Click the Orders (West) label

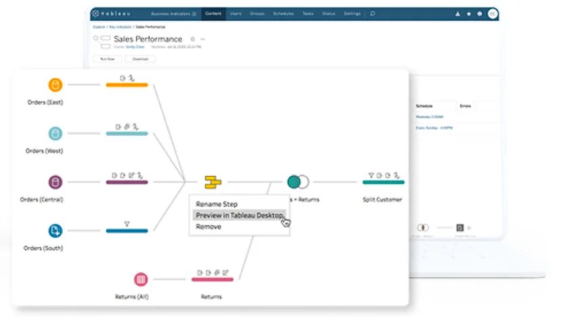(x=44, y=151)
